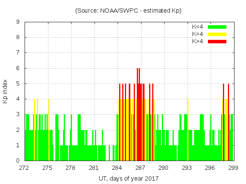The width and height of the screenshot is (246, 184).
Task: Click the x-axis tick label 287
Action: tap(140, 168)
